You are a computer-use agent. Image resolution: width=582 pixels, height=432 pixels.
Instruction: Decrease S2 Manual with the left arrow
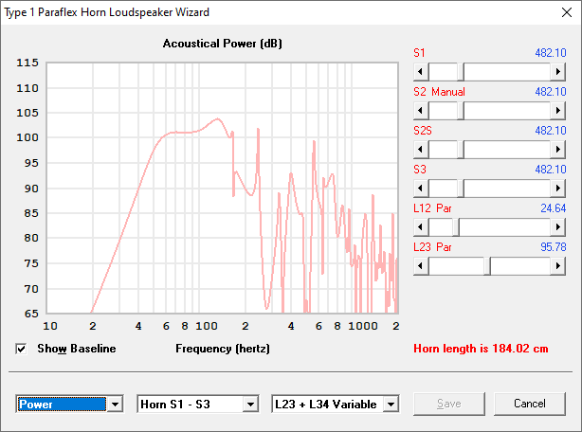click(421, 111)
